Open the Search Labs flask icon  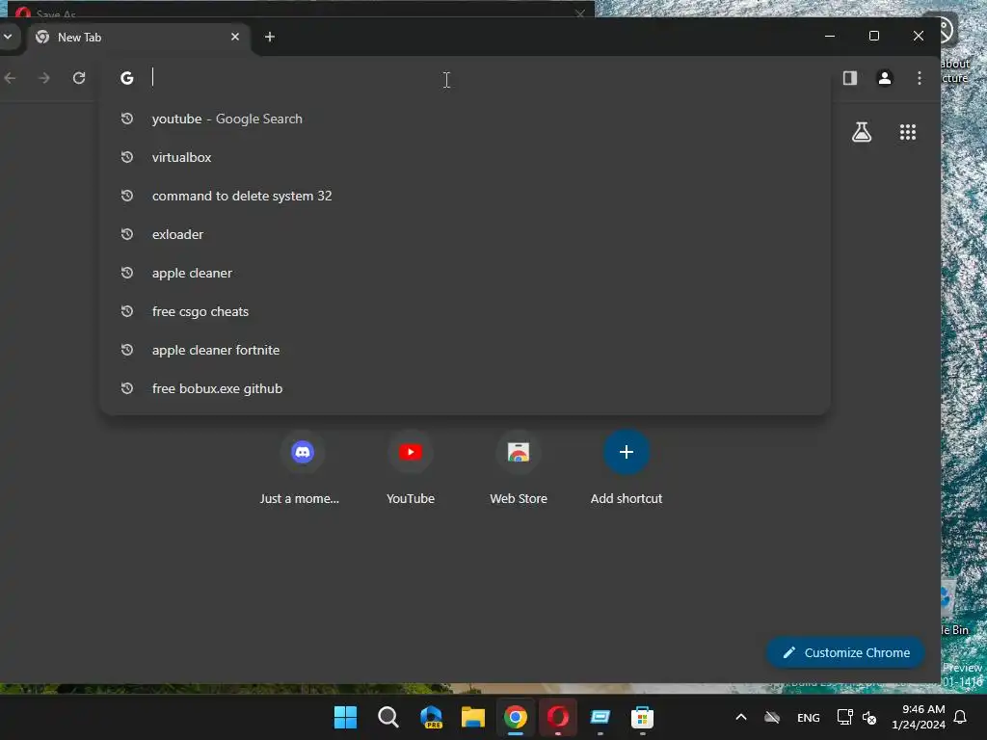click(862, 132)
